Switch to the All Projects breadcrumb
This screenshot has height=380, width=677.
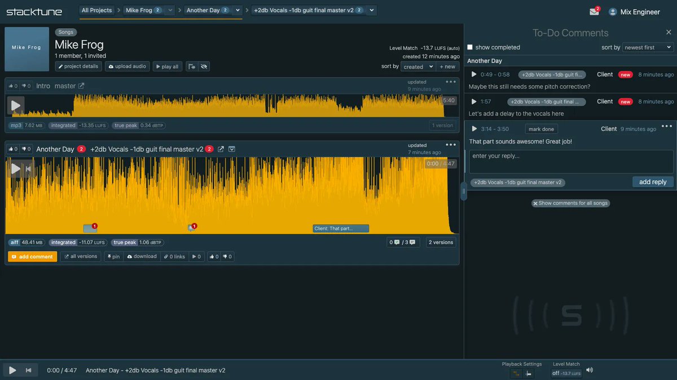coord(96,10)
